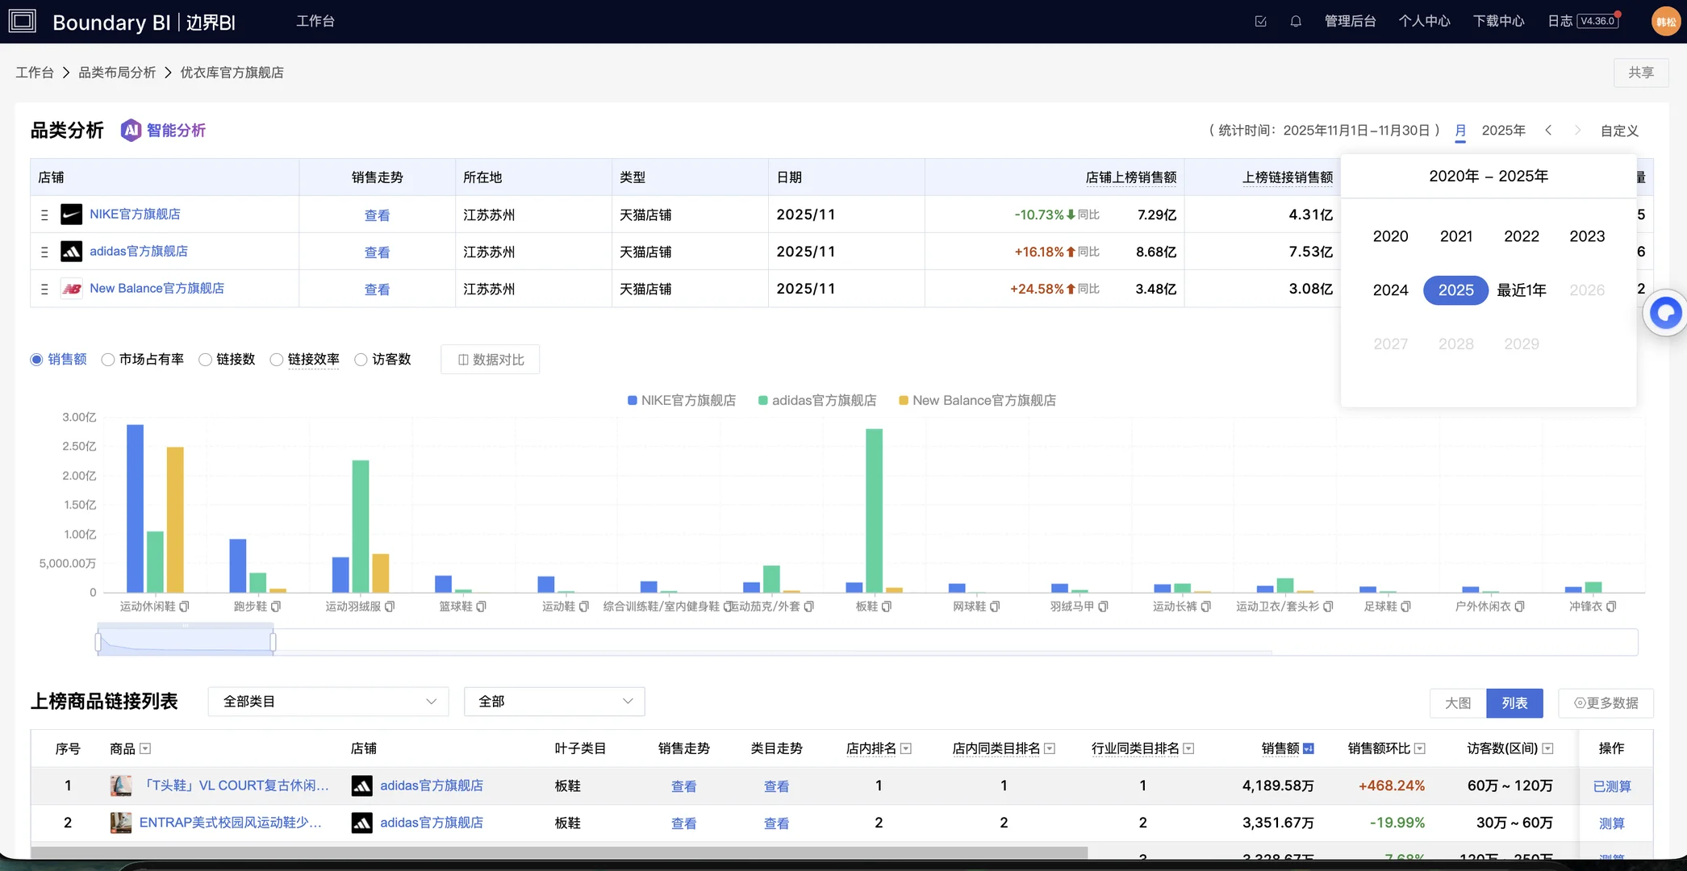Click the user avatar in top right
The height and width of the screenshot is (871, 1687).
[1665, 22]
